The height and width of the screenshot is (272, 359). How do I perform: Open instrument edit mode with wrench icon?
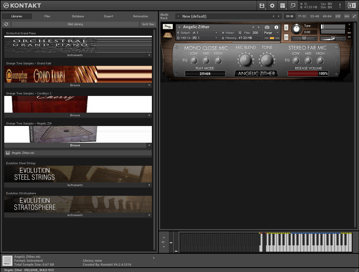point(167,26)
